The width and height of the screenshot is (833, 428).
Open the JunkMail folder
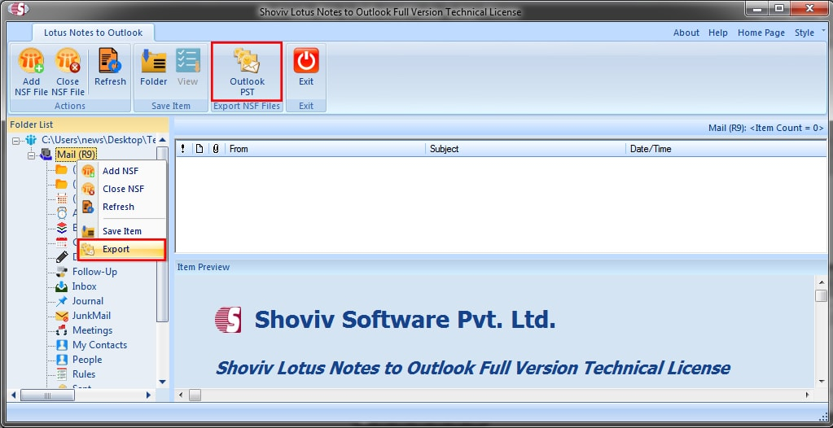tap(91, 316)
